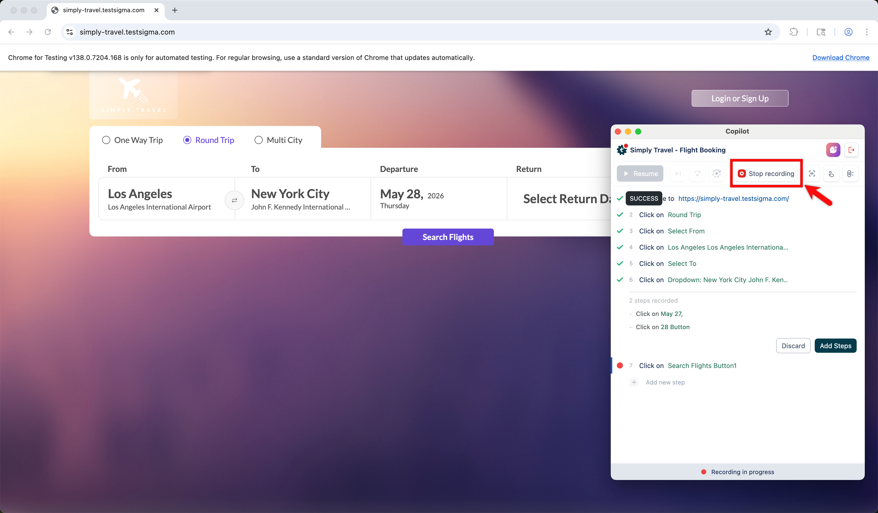The width and height of the screenshot is (878, 513).
Task: Click the curved-arrow skip step icon
Action: [697, 173]
